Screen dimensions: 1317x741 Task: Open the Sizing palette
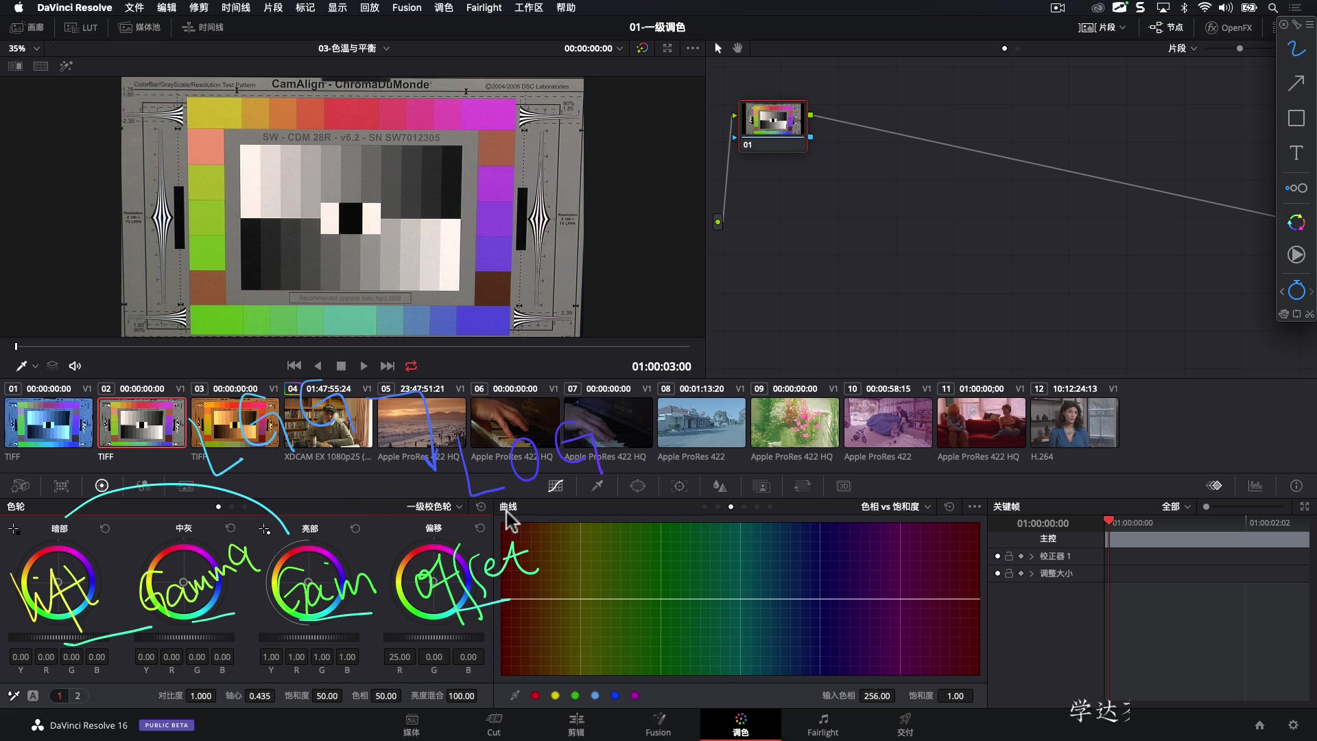pyautogui.click(x=802, y=486)
